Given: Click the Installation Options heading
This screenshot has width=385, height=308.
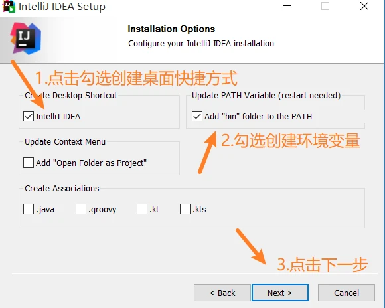Looking at the screenshot, I should click(171, 29).
